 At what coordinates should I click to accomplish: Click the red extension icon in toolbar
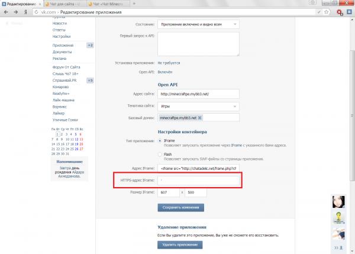(x=338, y=12)
